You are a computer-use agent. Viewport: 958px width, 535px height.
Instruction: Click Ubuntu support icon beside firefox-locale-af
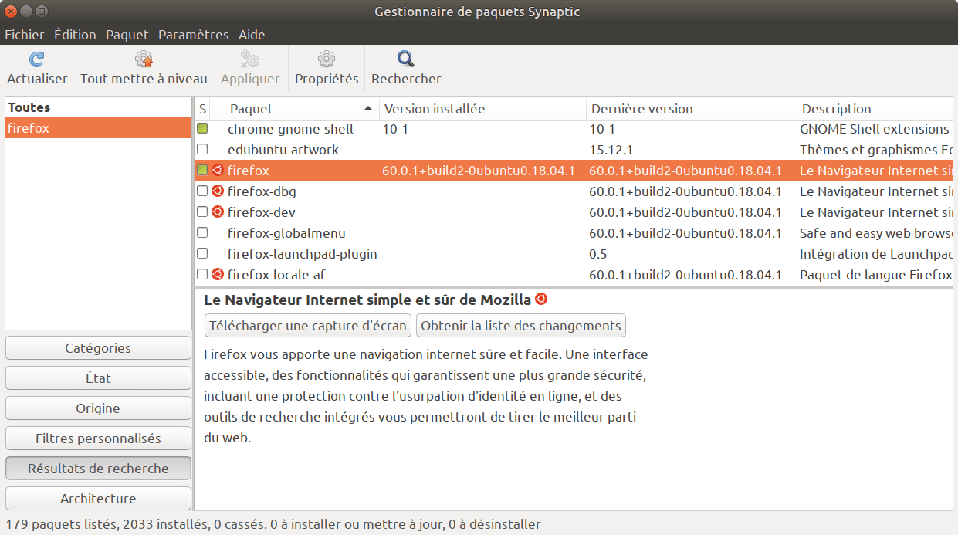click(x=218, y=274)
